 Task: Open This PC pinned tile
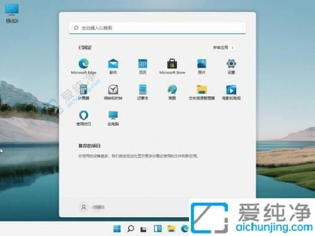pyautogui.click(x=113, y=118)
